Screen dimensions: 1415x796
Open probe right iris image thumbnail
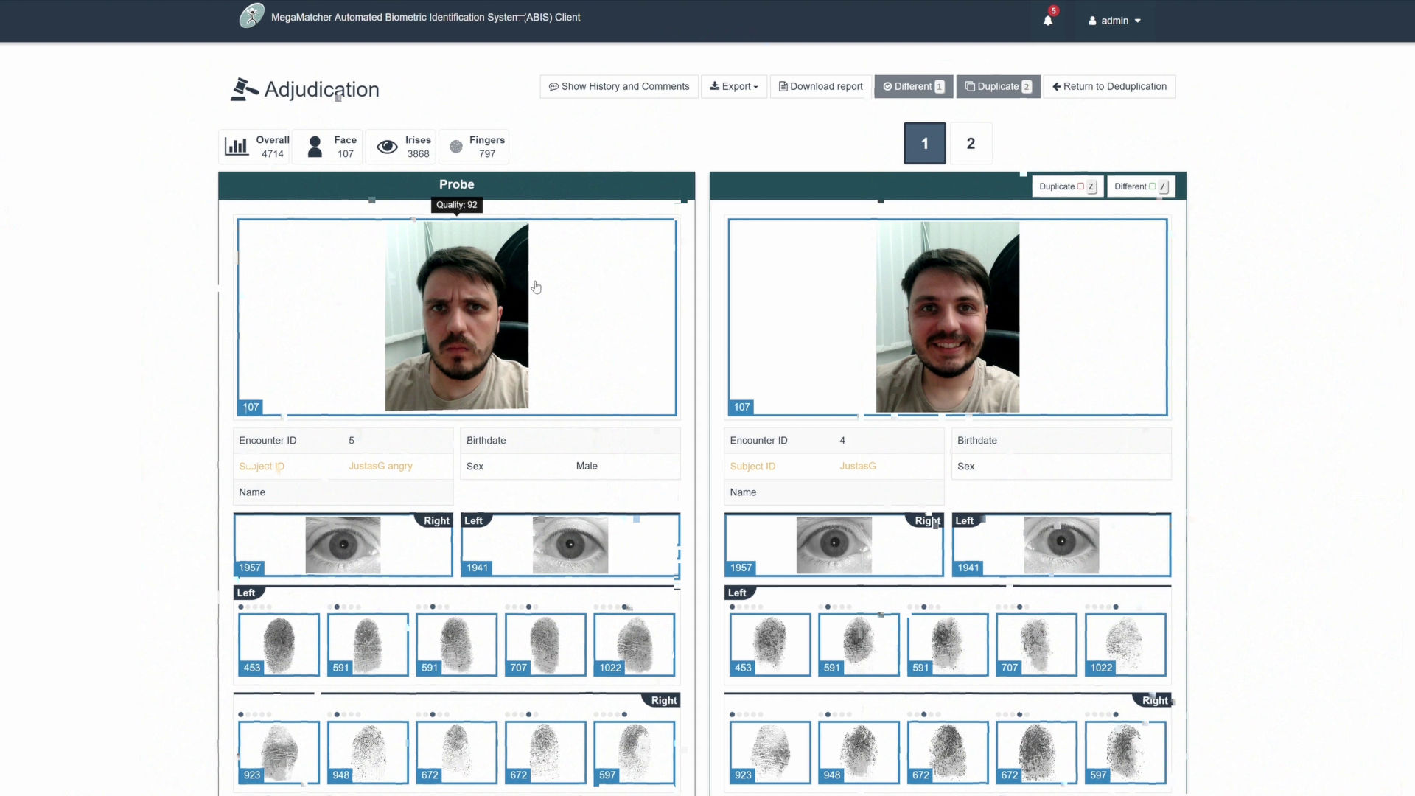[343, 545]
